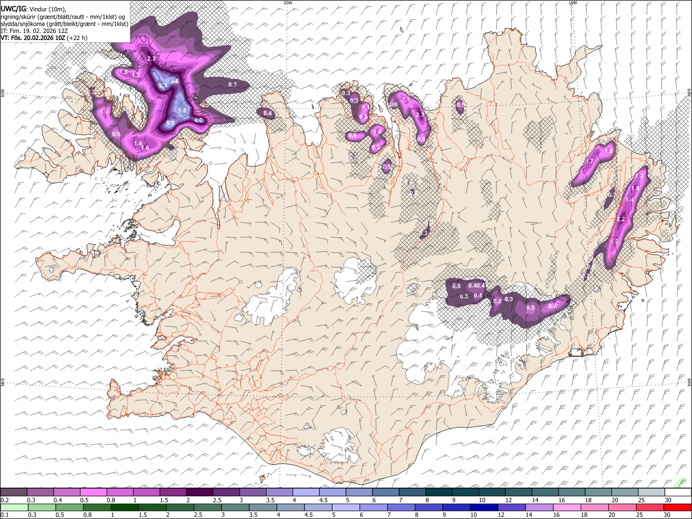The width and height of the screenshot is (692, 519).
Task: Click the 20W longitude label
Action: (x=288, y=3)
